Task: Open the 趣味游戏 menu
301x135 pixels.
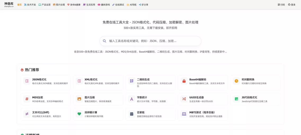Action: click(104, 5)
